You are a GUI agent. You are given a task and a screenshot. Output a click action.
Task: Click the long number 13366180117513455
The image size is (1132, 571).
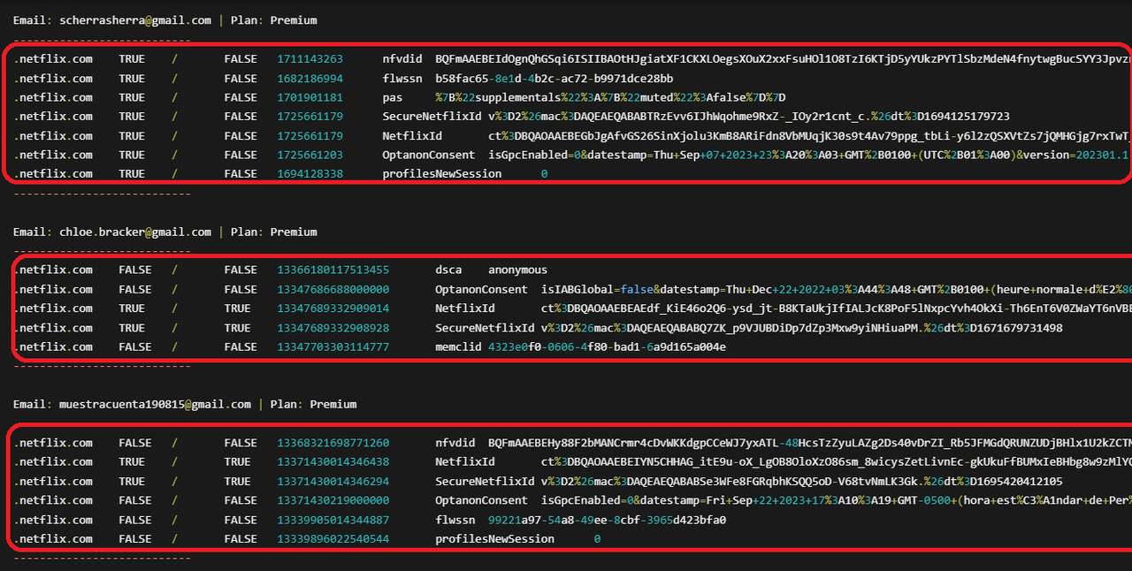pos(333,270)
